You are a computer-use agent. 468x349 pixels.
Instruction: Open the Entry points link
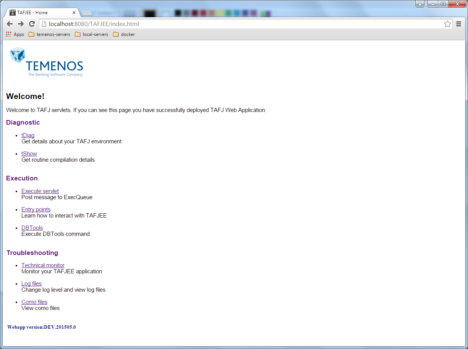[x=36, y=209]
